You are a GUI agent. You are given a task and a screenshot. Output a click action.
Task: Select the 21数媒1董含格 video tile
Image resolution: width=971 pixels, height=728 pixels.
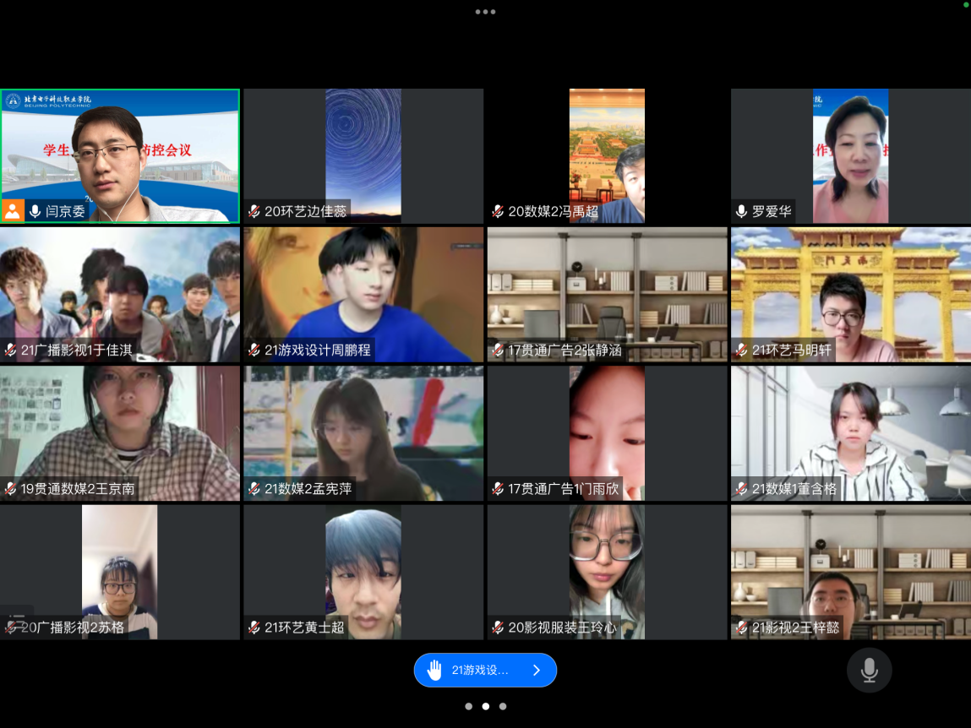click(849, 432)
